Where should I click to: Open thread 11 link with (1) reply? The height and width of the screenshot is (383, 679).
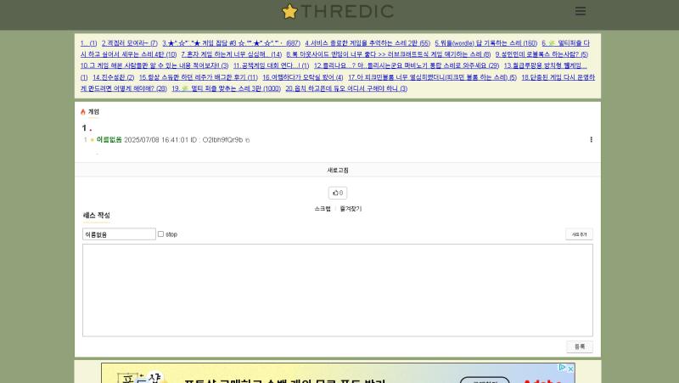tap(271, 66)
